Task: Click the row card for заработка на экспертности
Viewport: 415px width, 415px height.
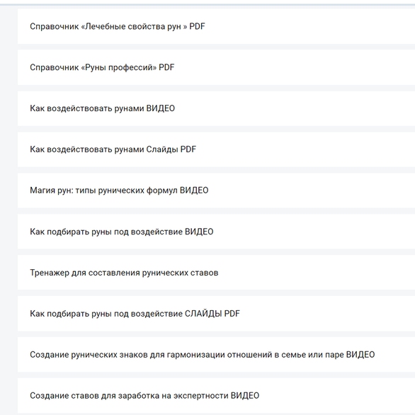Action: 216,396
